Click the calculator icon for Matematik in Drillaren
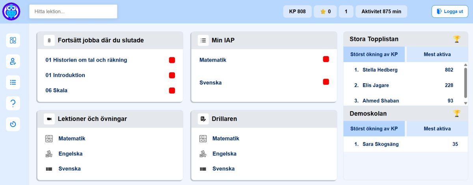The width and height of the screenshot is (473, 185). [203, 139]
